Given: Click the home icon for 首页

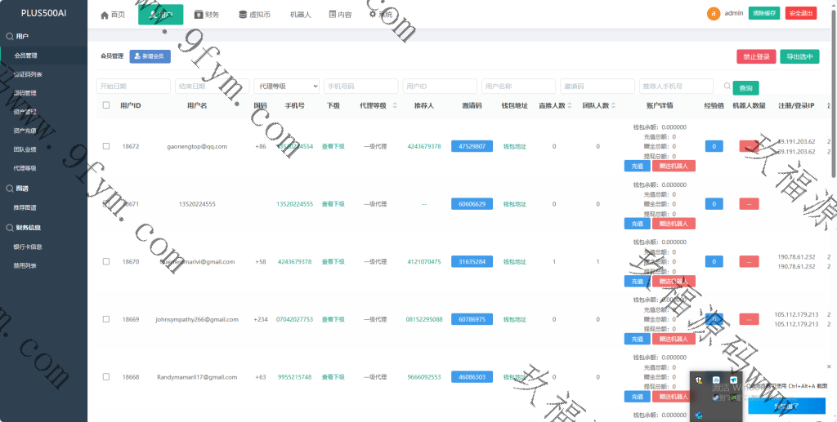Looking at the screenshot, I should click(x=104, y=15).
